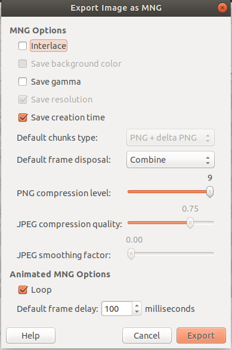Enable the Interlace checkbox
232x350 pixels.
[23, 46]
